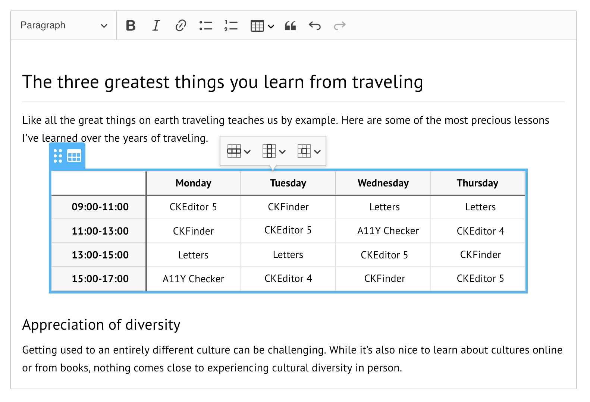
Task: Click the table type icon on widget tab
Action: tap(74, 156)
